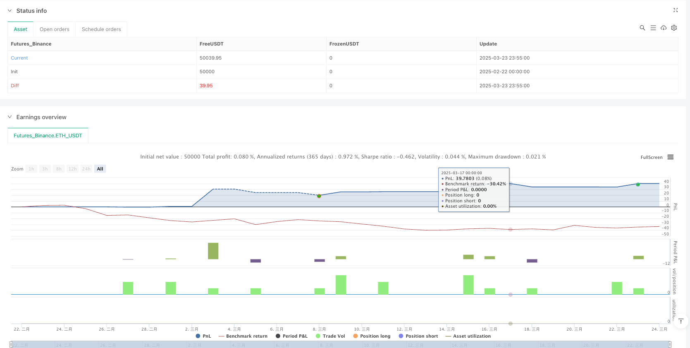Collapse the Earnings overview section

[10, 117]
